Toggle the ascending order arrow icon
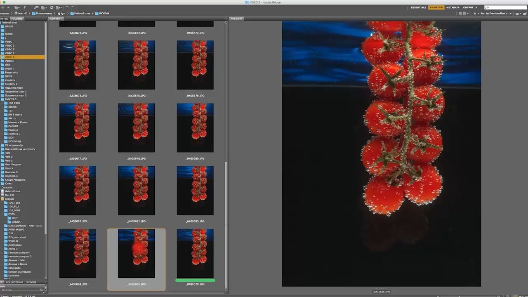Screen dimensions: 528x297 coord(511,13)
